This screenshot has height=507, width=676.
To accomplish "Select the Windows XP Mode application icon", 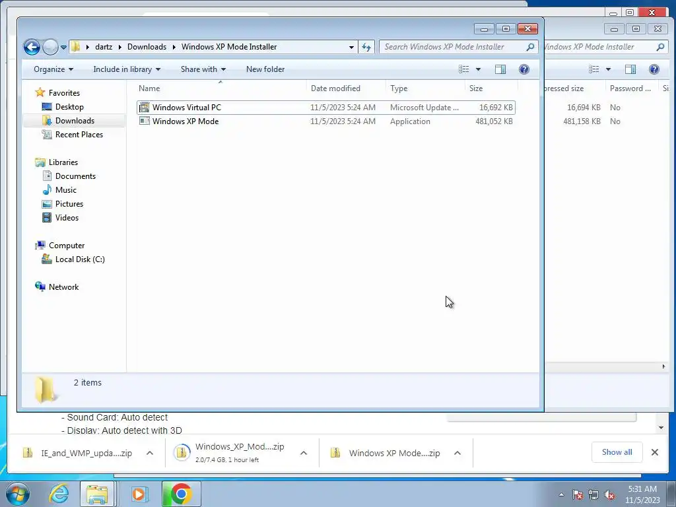I will coord(145,121).
